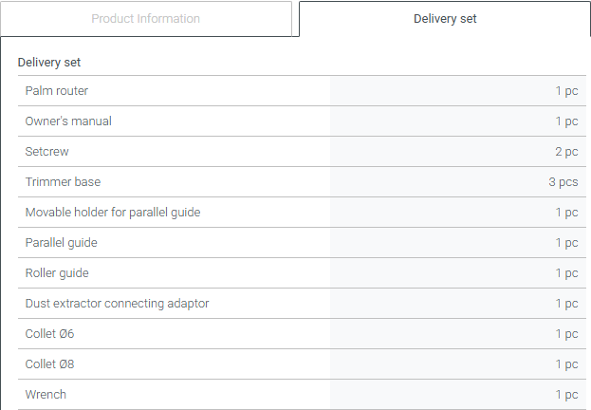Click Dust extractor connecting adaptor text
The height and width of the screenshot is (410, 591).
tap(117, 304)
